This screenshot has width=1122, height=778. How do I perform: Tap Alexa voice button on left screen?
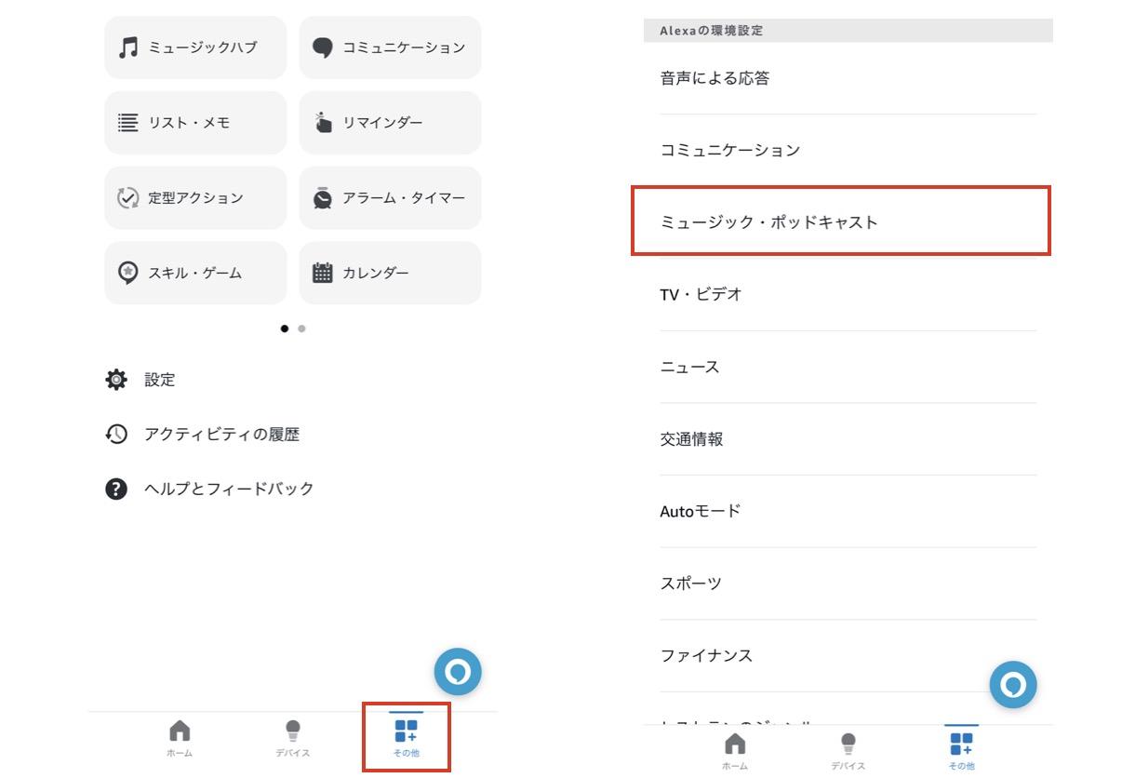tap(458, 672)
